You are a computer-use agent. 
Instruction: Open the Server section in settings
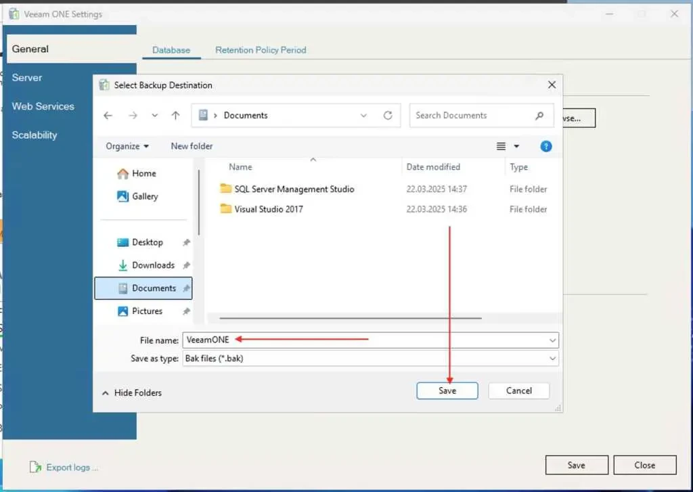coord(27,78)
